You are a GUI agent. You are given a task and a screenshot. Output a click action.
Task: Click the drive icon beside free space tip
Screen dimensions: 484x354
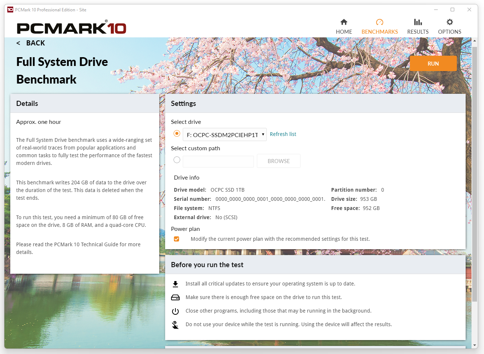[175, 298]
